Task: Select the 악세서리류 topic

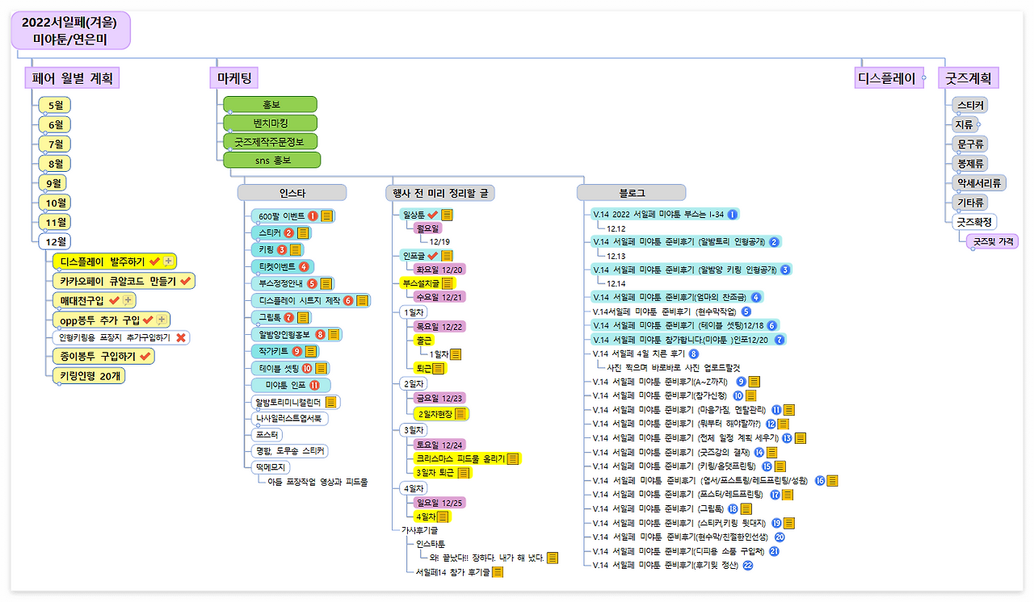Action: coord(979,182)
